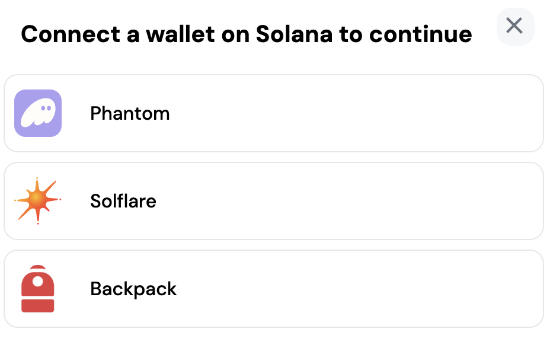The width and height of the screenshot is (550, 345).
Task: Click the Solflare text label
Action: pos(123,202)
